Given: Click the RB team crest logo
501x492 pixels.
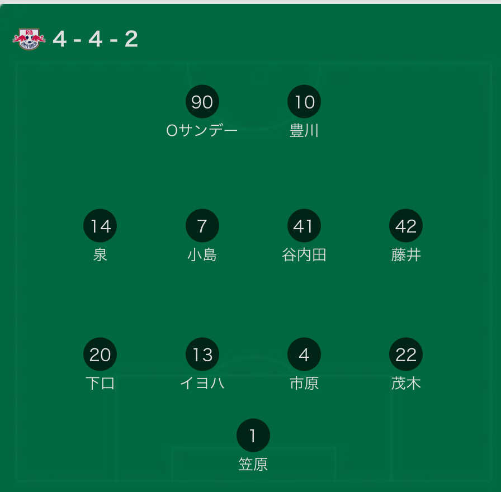Looking at the screenshot, I should point(29,39).
